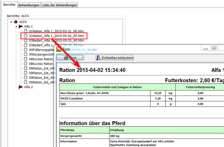Click the Futtermittelpreis/kg column header
Viewport: 224px width, 147px height.
(x=201, y=87)
